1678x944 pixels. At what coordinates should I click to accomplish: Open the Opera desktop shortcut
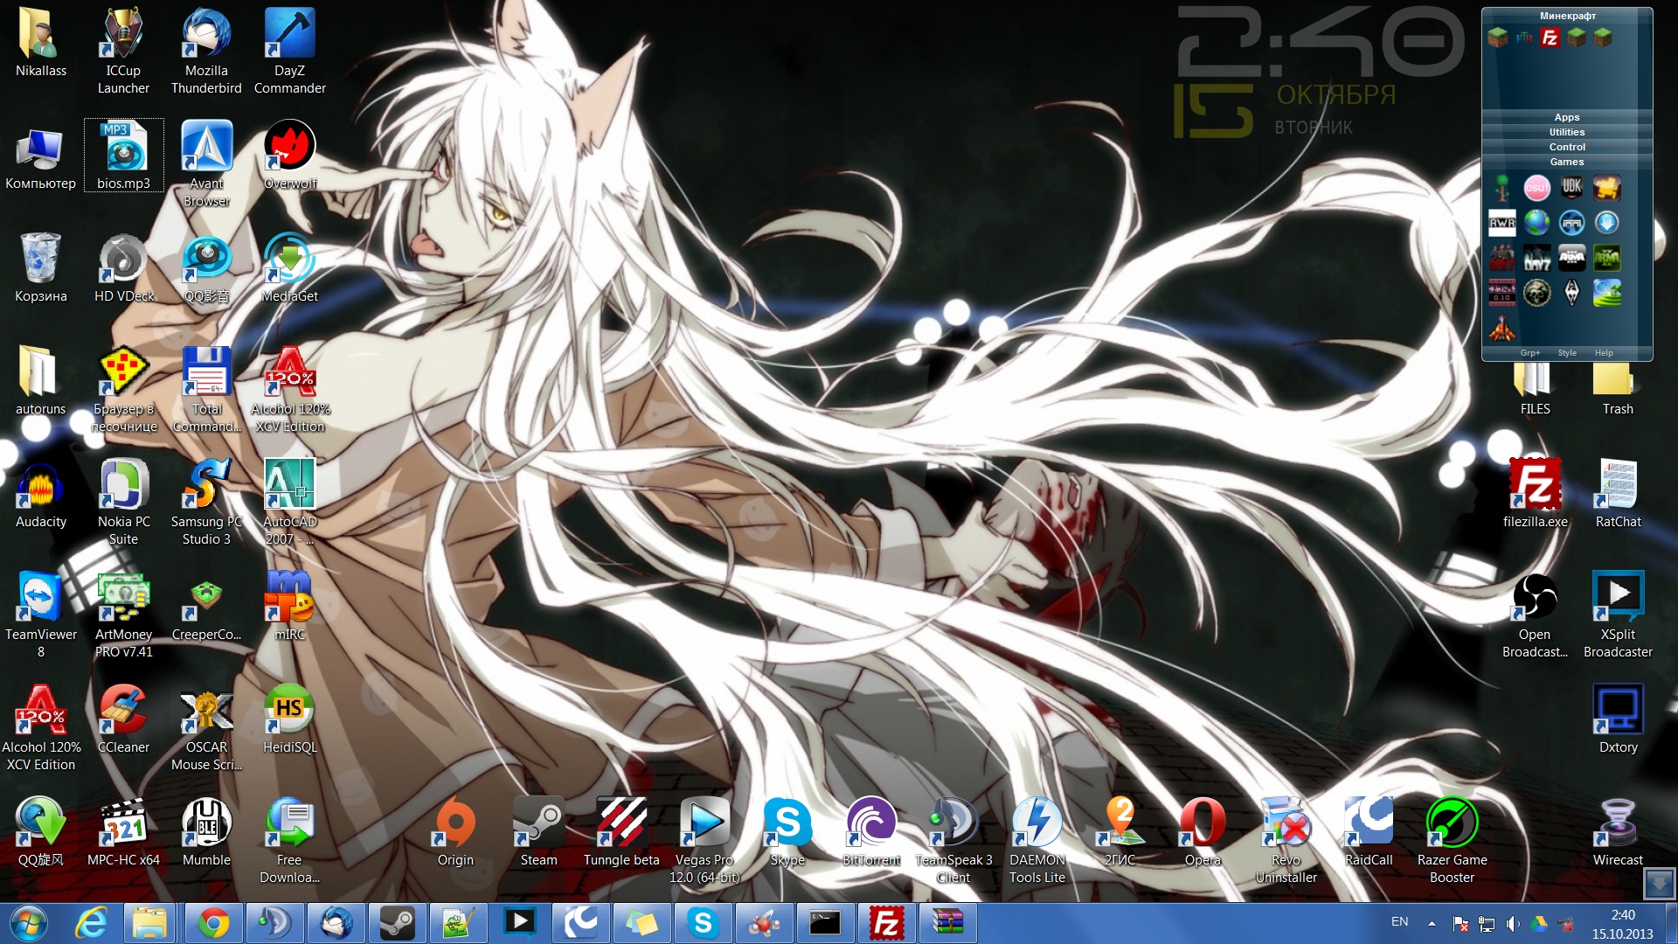[x=1203, y=831]
